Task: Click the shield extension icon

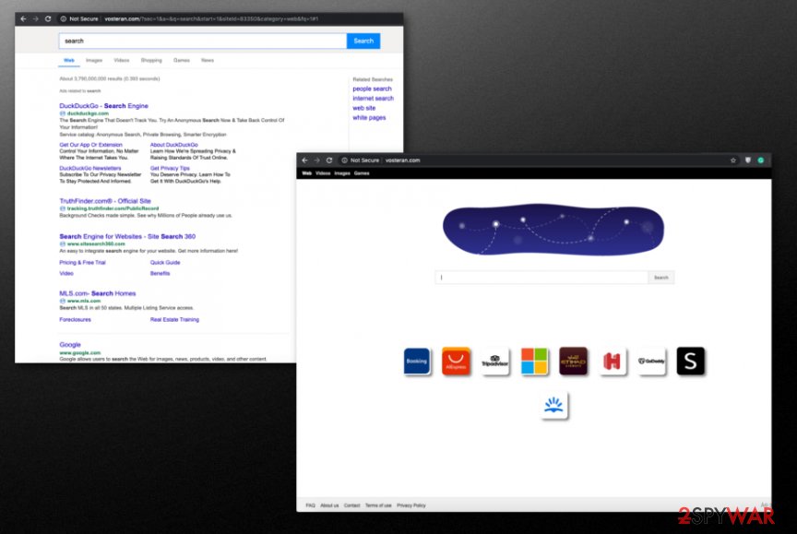Action: [x=748, y=160]
